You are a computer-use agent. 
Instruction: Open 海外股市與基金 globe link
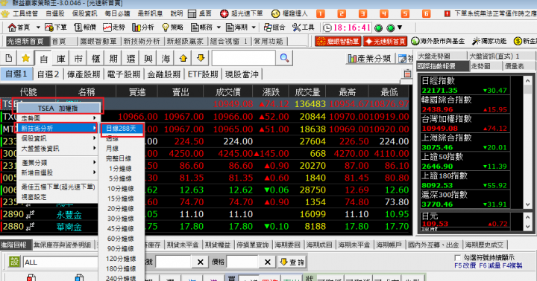pos(438,42)
